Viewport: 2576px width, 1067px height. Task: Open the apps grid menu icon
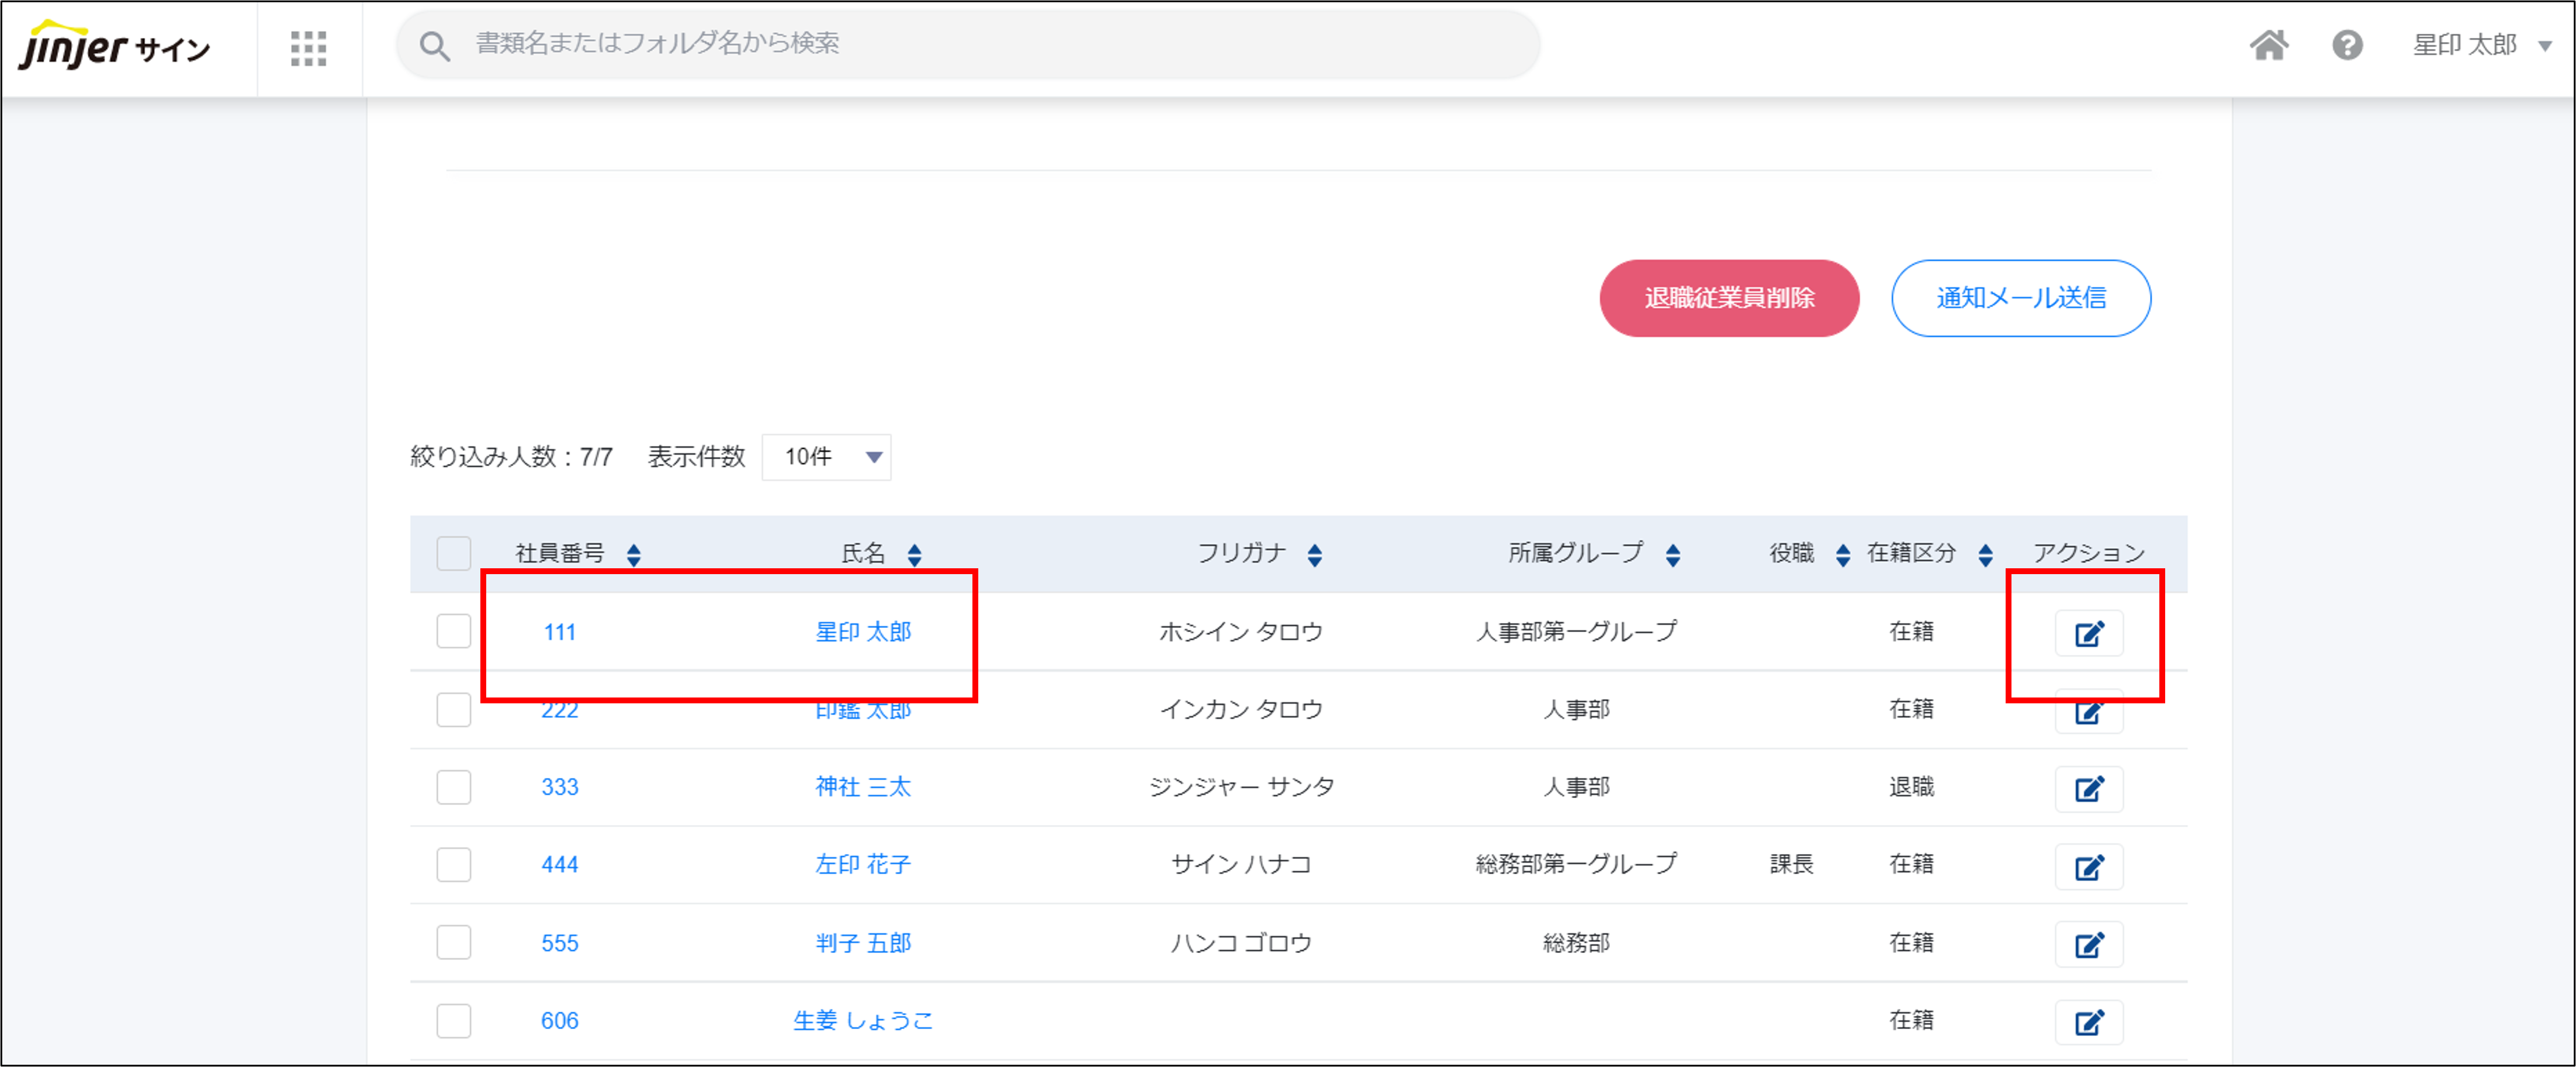(308, 48)
